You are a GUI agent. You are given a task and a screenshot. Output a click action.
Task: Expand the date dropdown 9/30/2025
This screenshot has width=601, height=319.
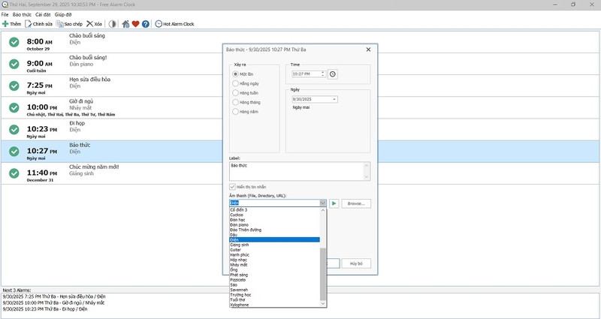(334, 100)
